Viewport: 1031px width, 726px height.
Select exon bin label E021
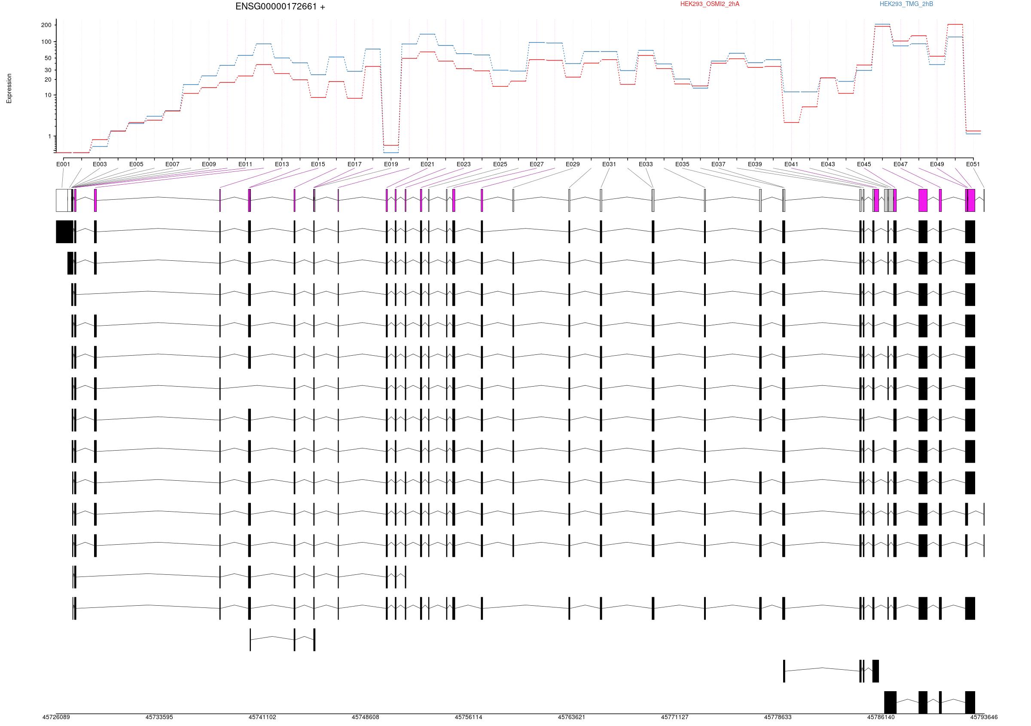click(x=427, y=165)
